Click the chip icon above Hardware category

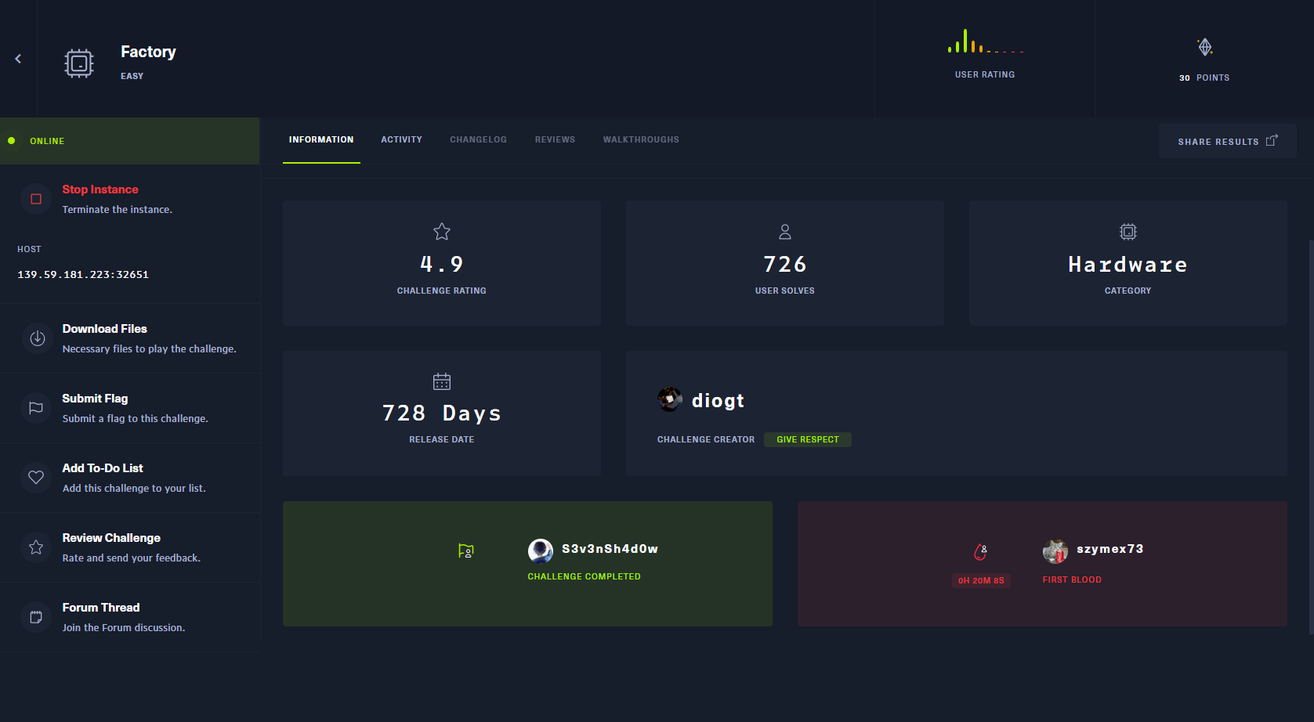coord(1128,232)
